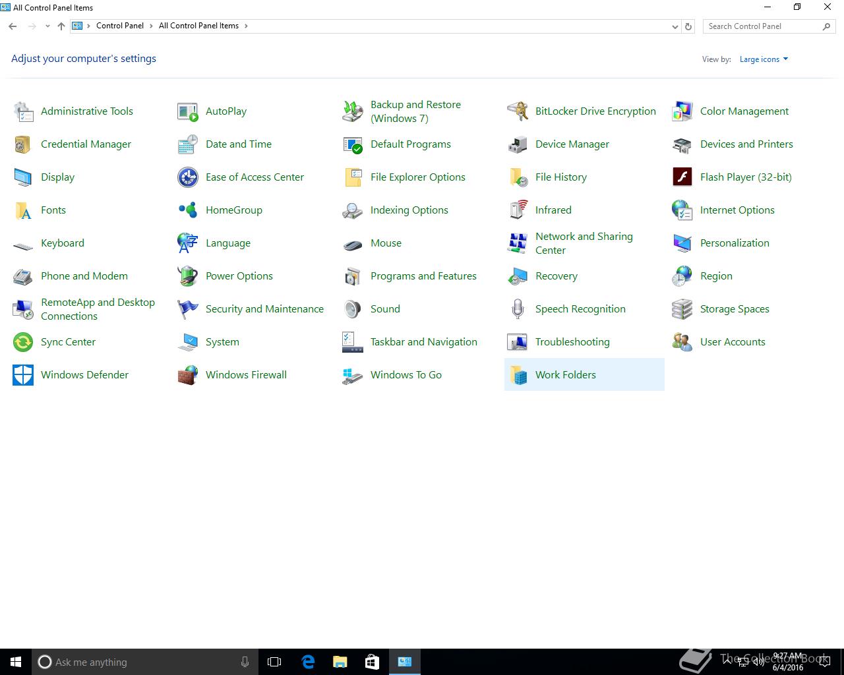The height and width of the screenshot is (675, 844).
Task: Open the Power Options battery icon
Action: (x=188, y=276)
